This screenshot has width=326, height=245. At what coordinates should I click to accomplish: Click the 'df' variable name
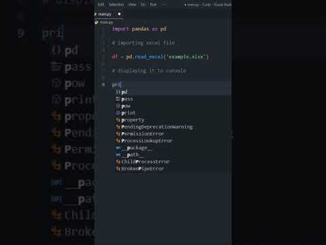click(115, 56)
